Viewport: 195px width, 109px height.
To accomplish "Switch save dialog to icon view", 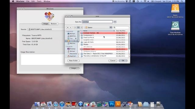I will [x=75, y=28].
